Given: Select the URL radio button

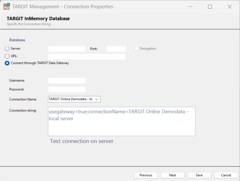Looking at the screenshot, I should (7, 56).
